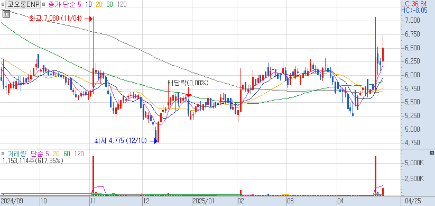Screen dimensions: 435x206
Task: Click the 배당락(0.00%) ex-dividend marker
Action: (188, 83)
